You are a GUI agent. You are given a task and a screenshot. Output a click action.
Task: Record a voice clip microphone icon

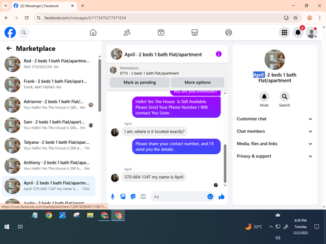(113, 197)
